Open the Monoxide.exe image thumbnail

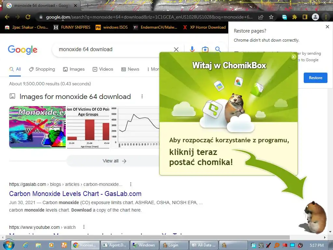[x=37, y=127]
